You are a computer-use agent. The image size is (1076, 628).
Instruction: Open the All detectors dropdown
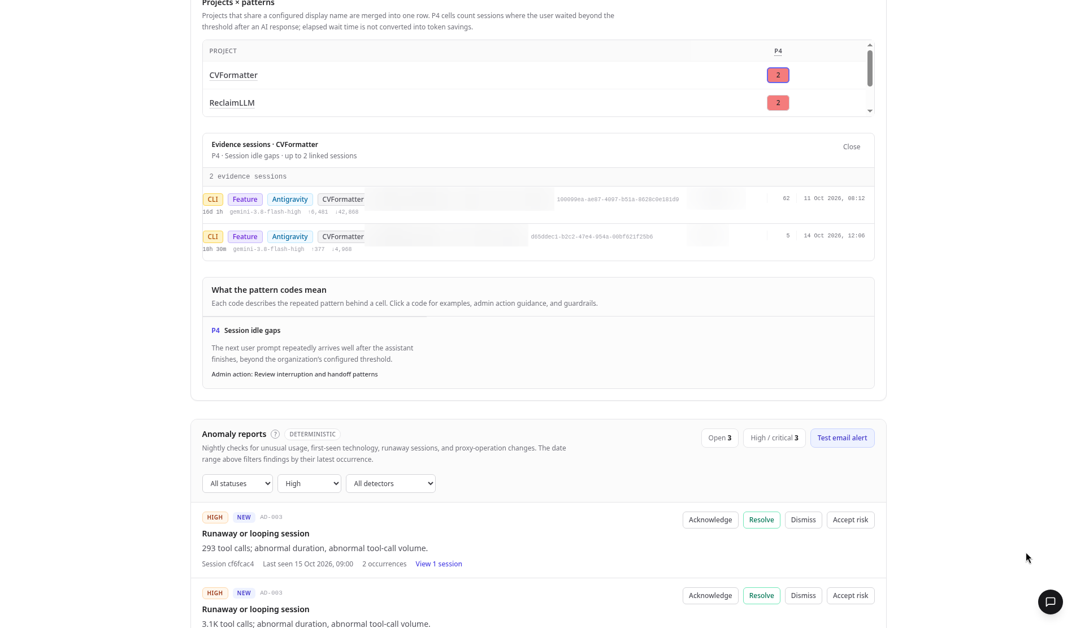[x=391, y=483]
